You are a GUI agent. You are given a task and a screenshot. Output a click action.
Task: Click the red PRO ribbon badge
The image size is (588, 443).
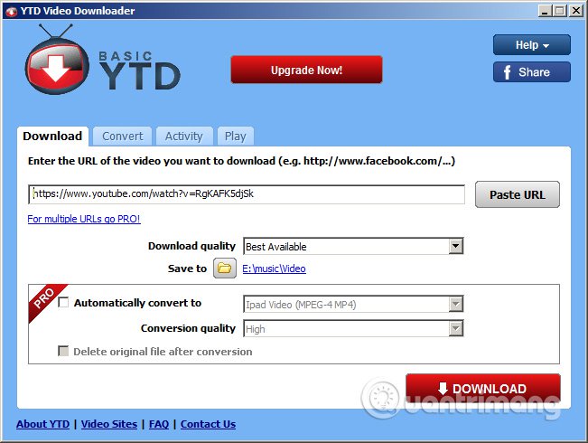coord(44,299)
